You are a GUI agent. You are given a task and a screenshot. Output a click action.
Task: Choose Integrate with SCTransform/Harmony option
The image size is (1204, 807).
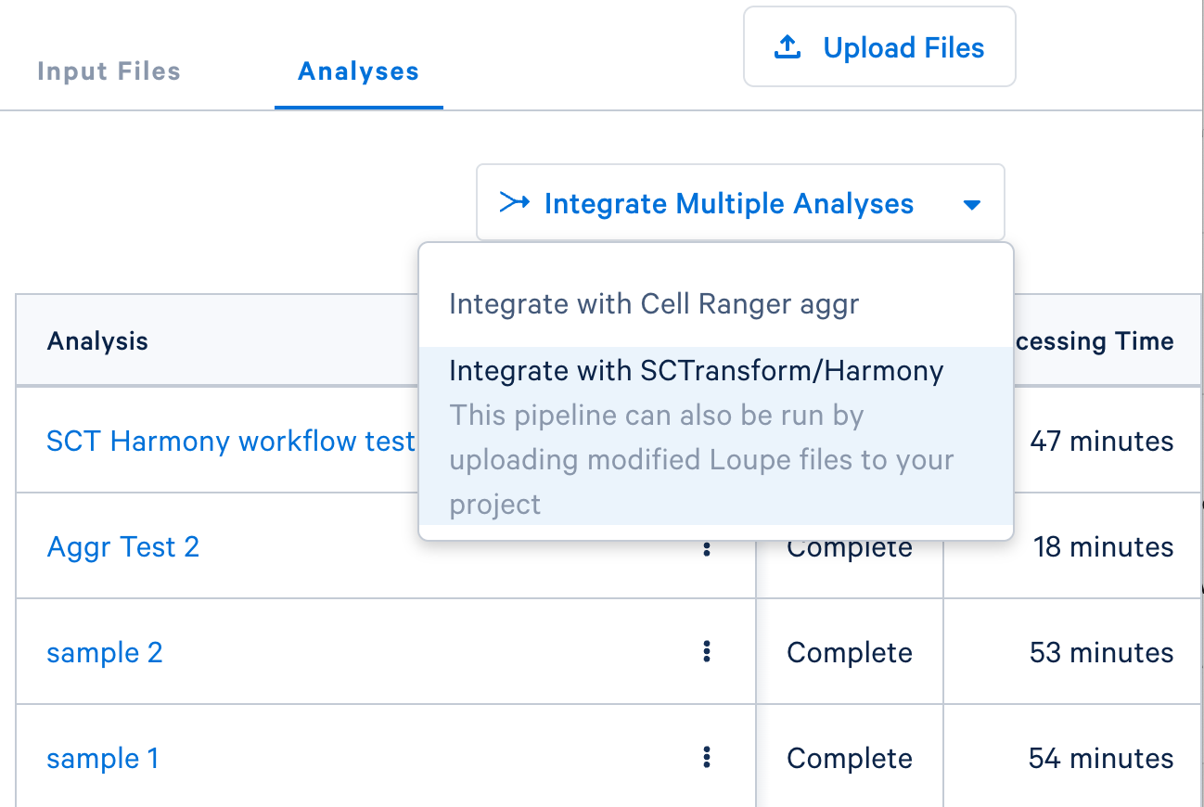[x=696, y=371]
